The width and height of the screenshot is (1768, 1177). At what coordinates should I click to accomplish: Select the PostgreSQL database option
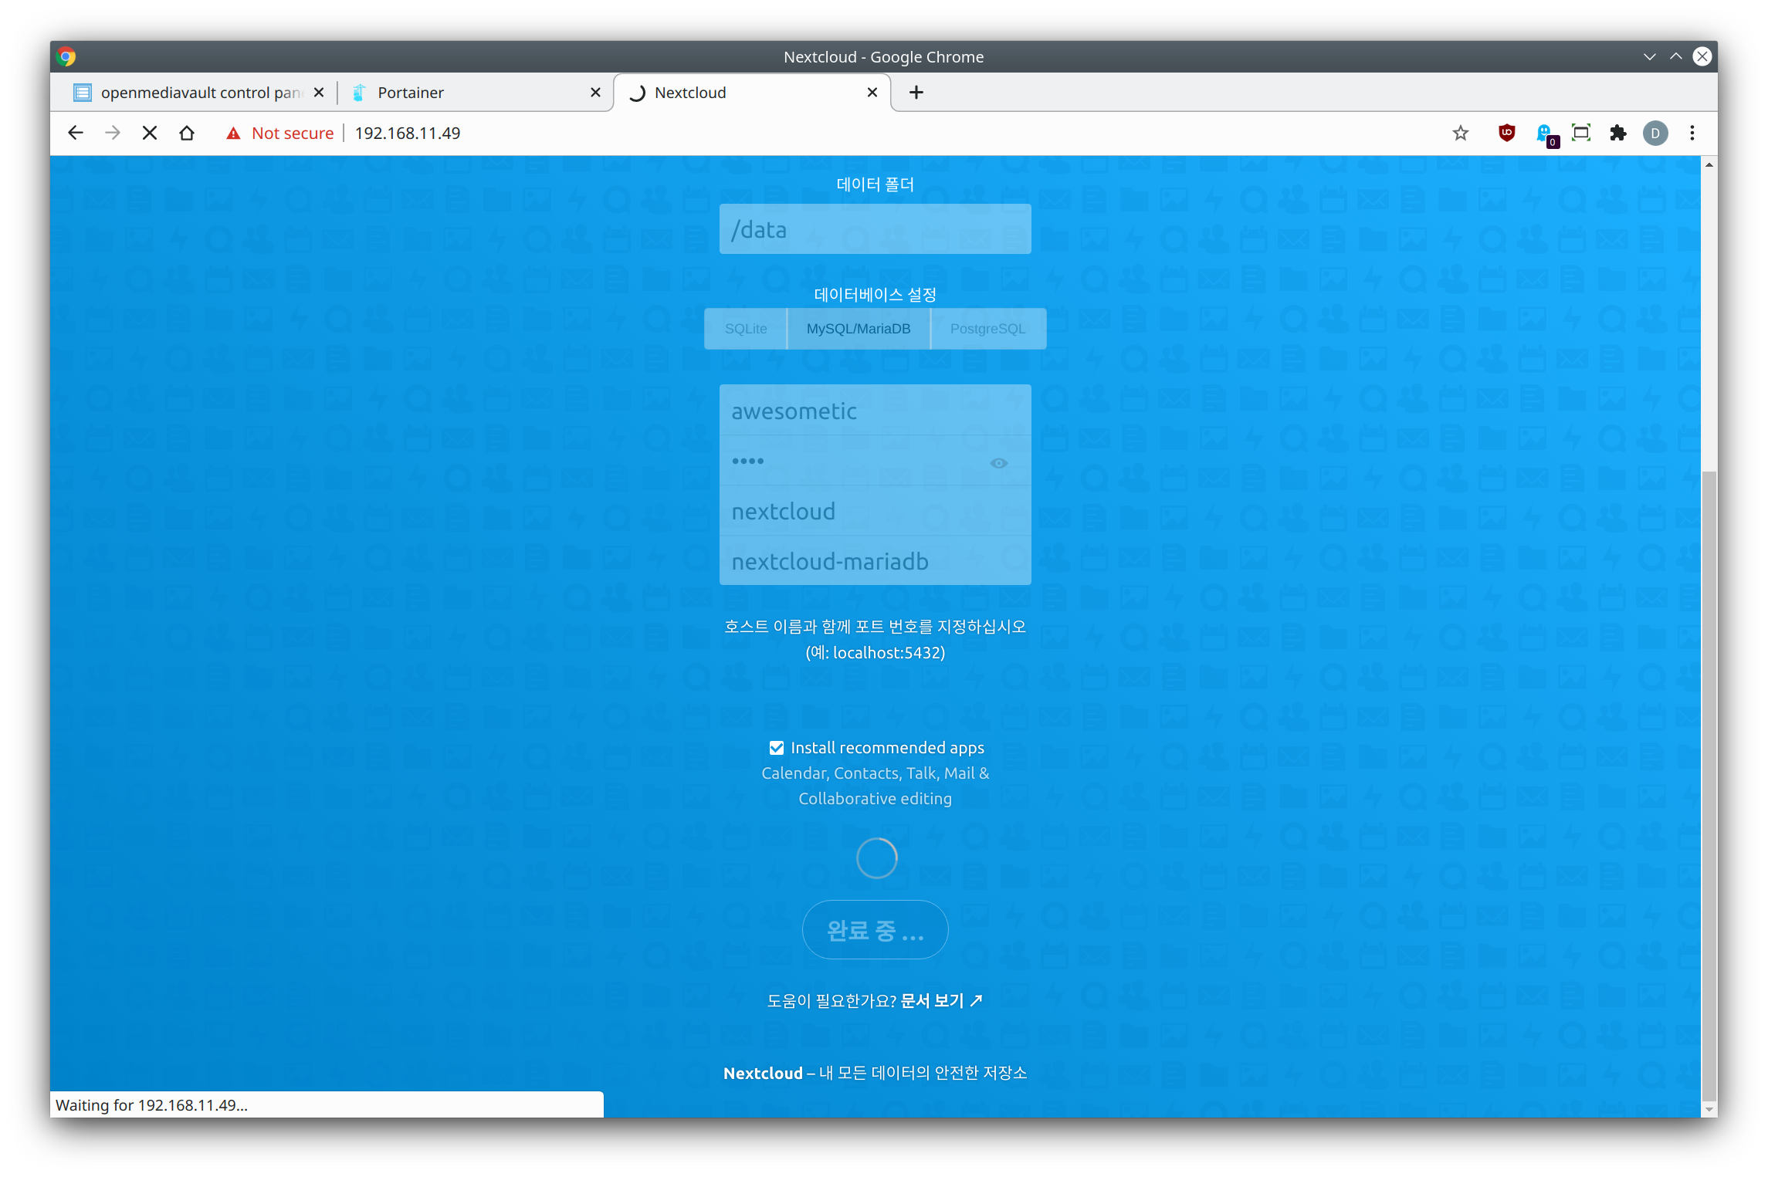tap(987, 329)
